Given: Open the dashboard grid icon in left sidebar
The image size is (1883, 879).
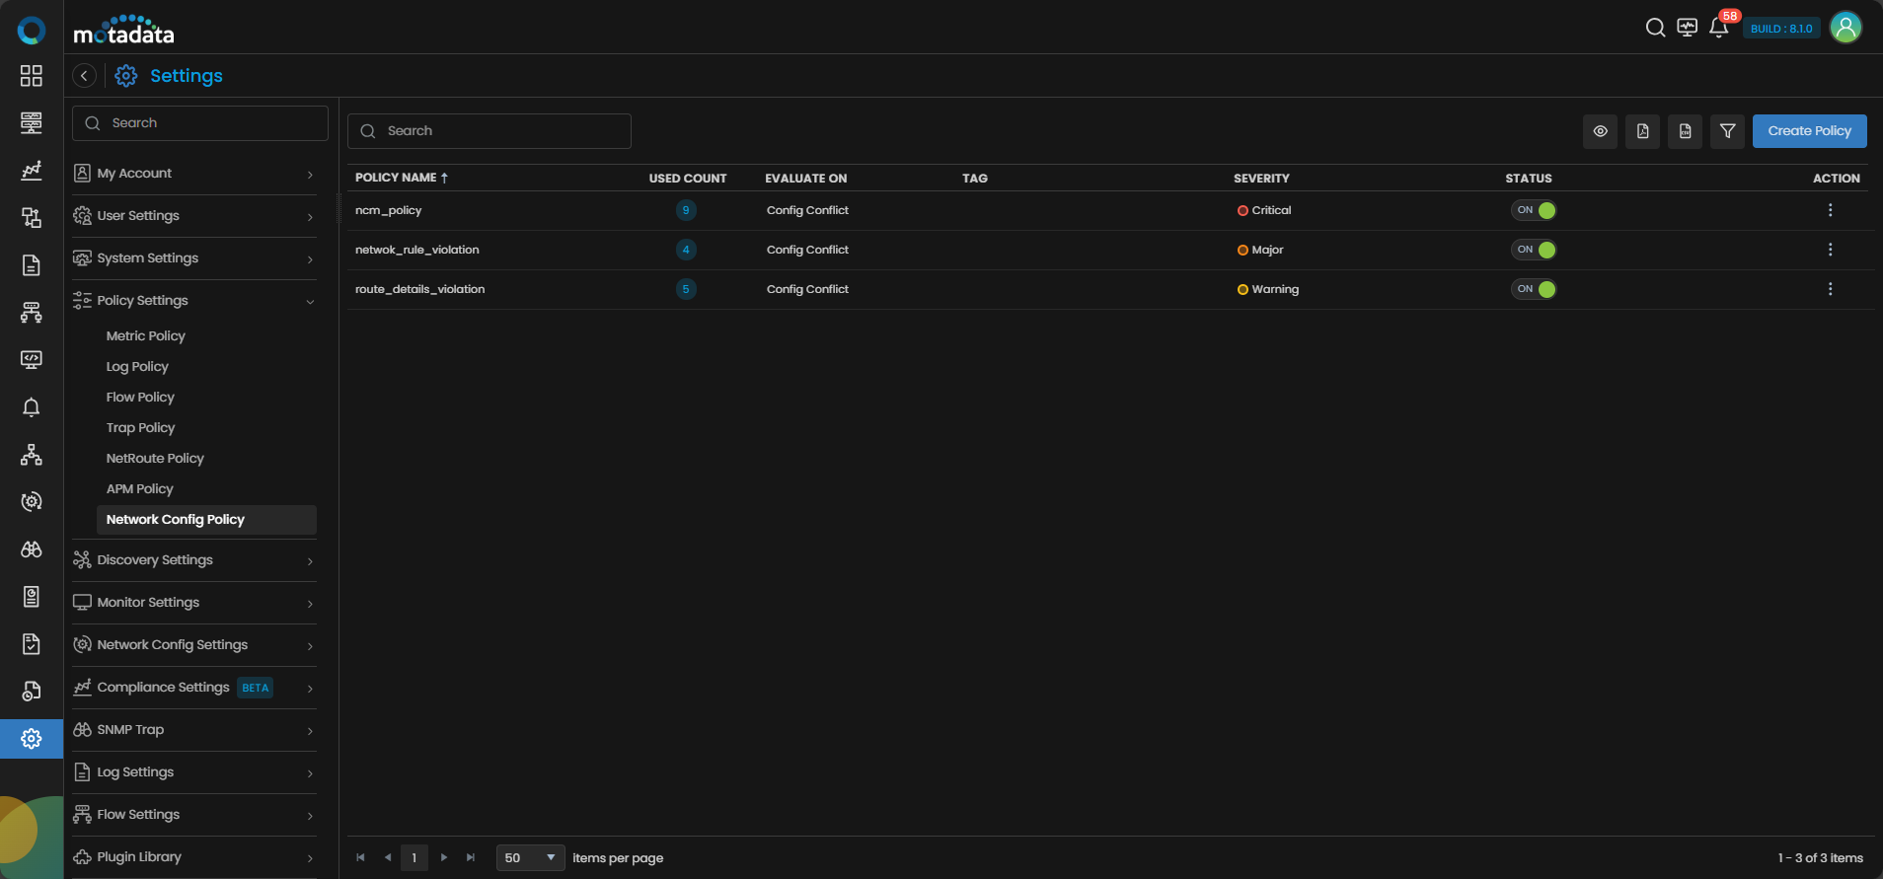Looking at the screenshot, I should pos(32,76).
